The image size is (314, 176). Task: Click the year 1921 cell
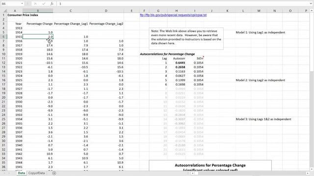point(19,63)
